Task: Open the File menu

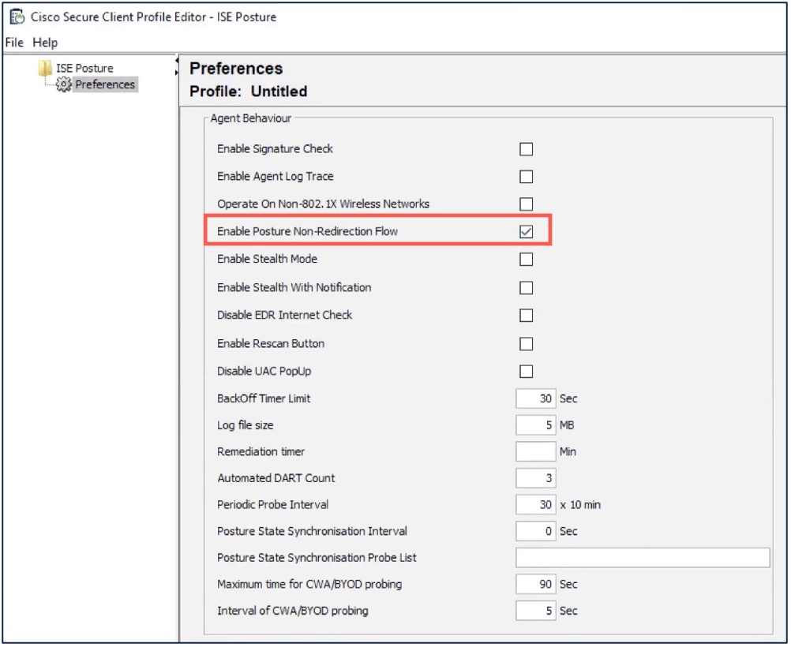Action: [14, 43]
